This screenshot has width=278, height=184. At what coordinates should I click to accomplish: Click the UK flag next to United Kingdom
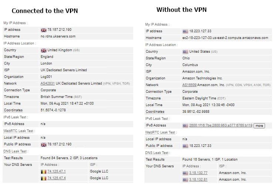43,50
